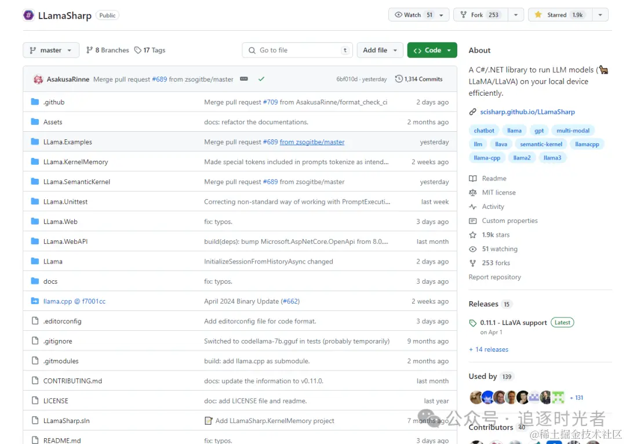Image resolution: width=626 pixels, height=444 pixels.
Task: Click the LLamaSharp repository logo icon
Action: (x=28, y=15)
